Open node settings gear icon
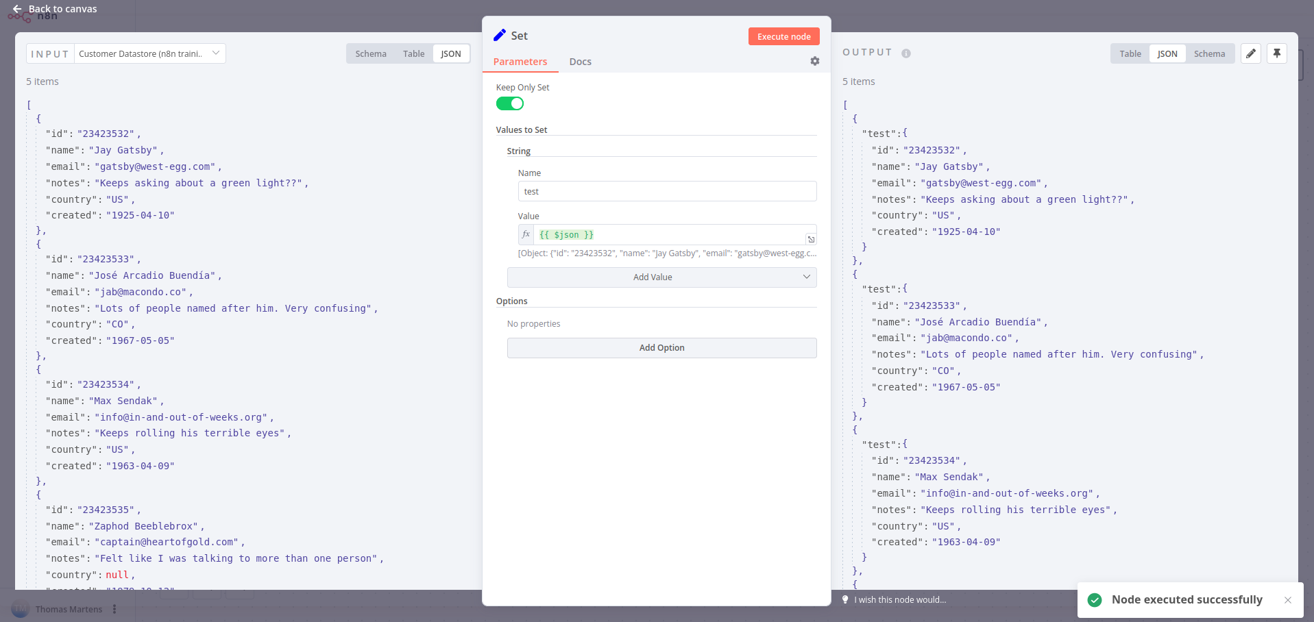Image resolution: width=1314 pixels, height=622 pixels. click(x=814, y=61)
